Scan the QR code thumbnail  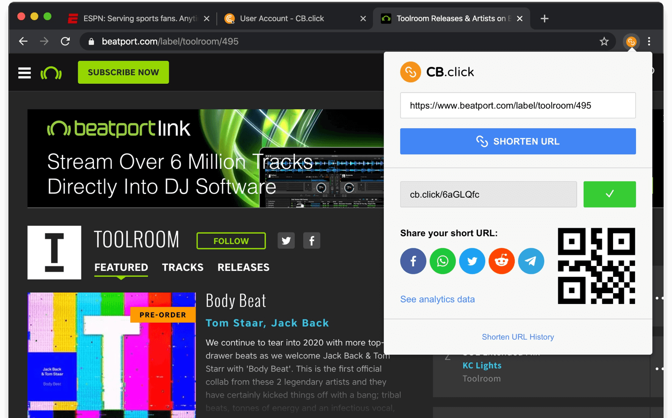point(596,266)
